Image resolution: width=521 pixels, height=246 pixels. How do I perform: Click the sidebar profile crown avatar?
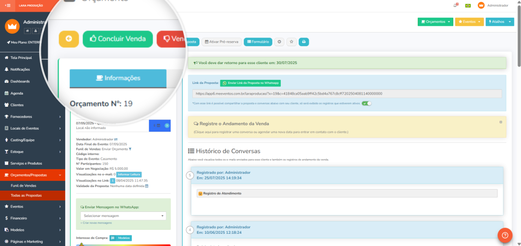click(12, 26)
